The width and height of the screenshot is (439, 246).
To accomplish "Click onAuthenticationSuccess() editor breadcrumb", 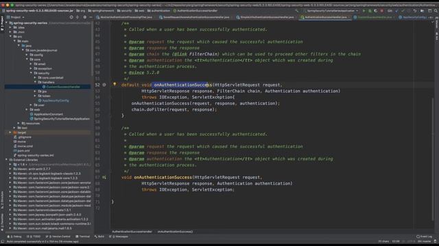I will click(175, 232).
